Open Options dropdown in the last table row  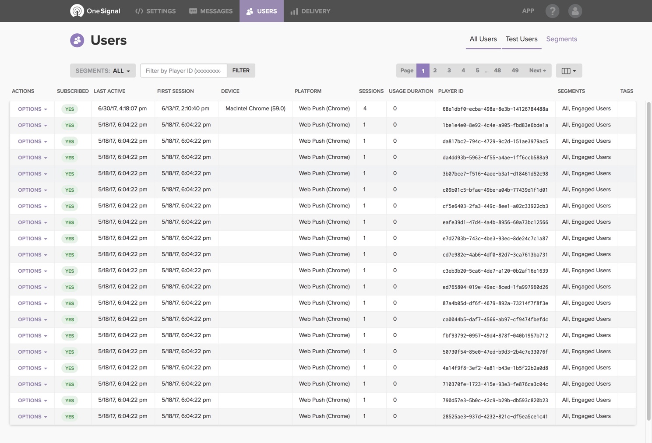pyautogui.click(x=32, y=417)
